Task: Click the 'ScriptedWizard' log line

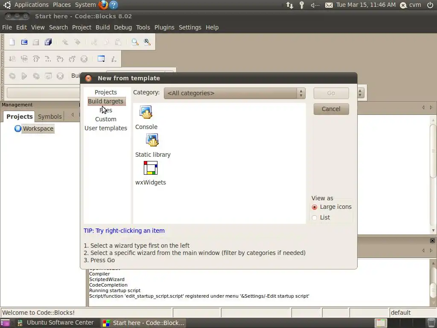Action: pyautogui.click(x=107, y=279)
